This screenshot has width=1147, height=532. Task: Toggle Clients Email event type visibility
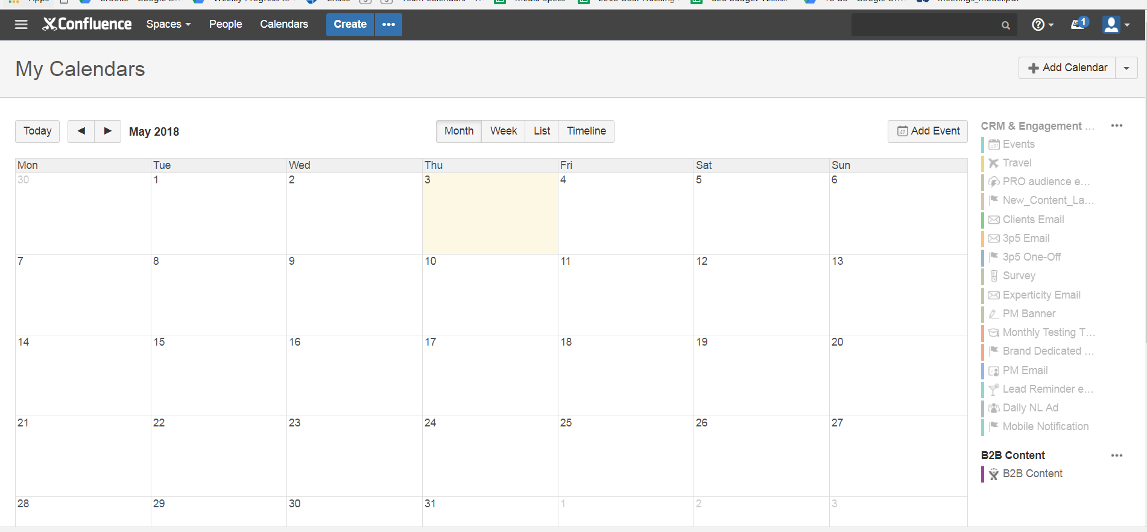tap(1033, 220)
